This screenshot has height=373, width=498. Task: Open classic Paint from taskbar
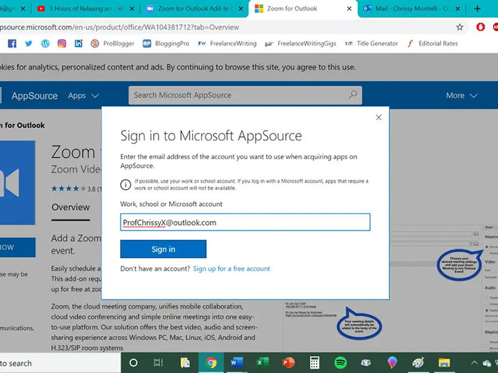[418, 362]
